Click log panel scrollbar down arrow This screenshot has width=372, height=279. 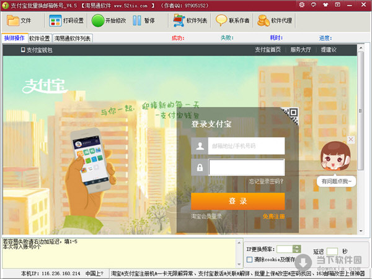pos(239,264)
